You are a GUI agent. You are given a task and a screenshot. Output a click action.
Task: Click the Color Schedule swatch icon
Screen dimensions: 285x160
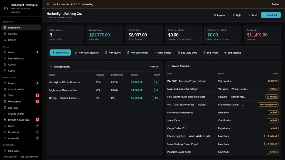click(x=5, y=89)
